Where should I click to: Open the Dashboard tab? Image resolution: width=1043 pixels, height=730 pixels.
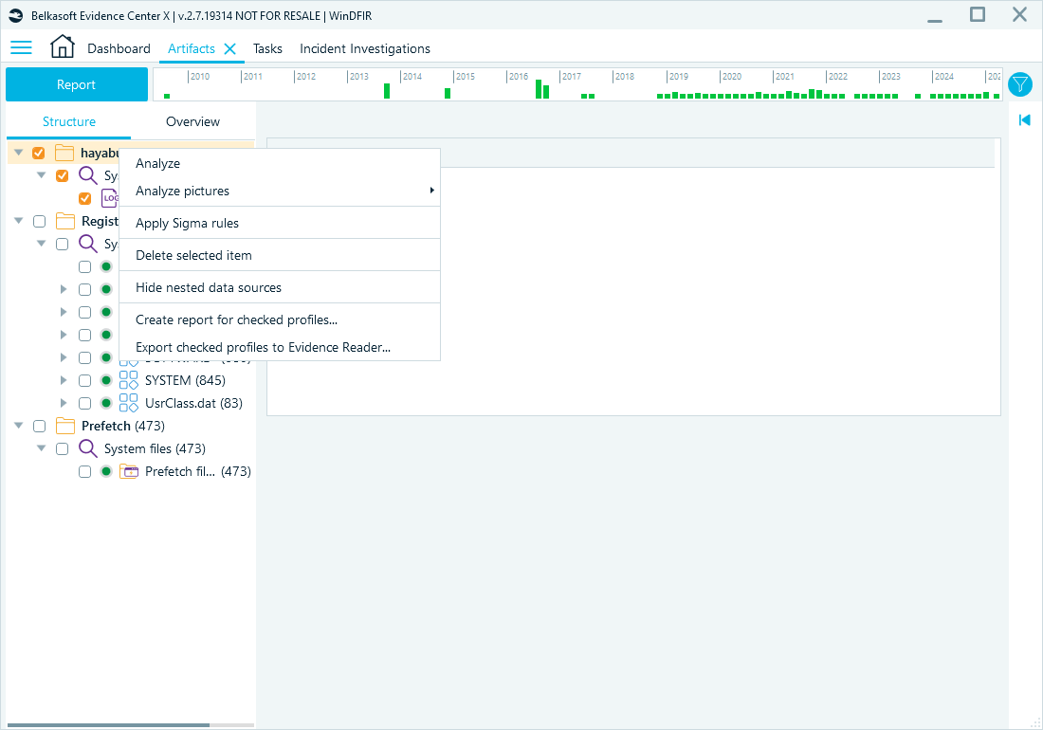[x=119, y=48]
